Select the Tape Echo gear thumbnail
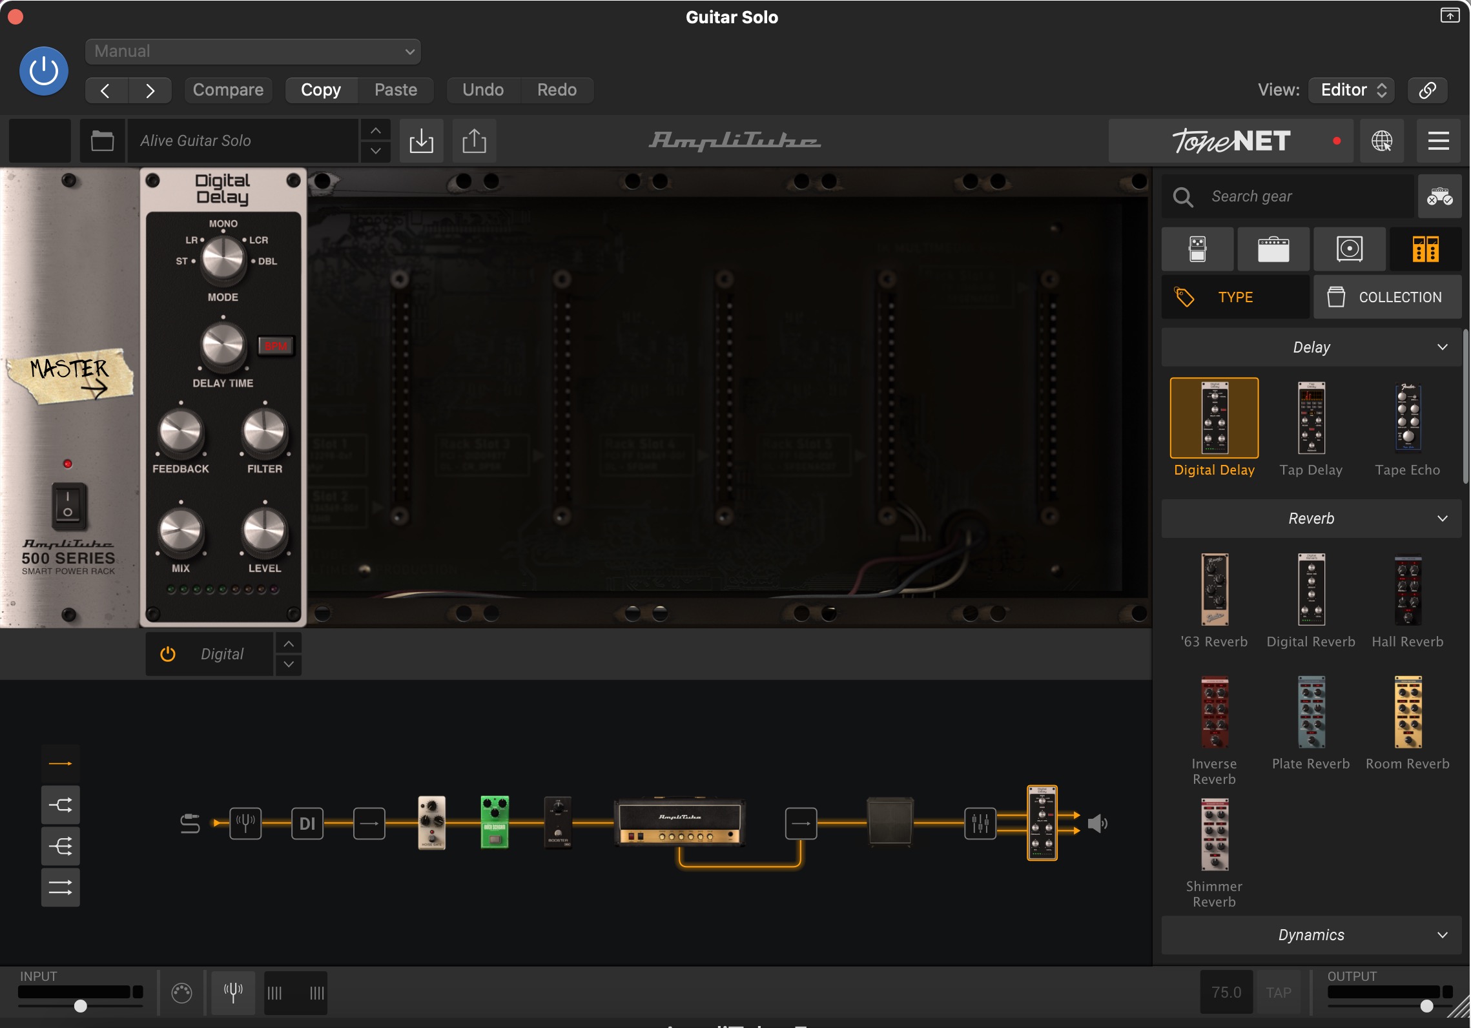The image size is (1471, 1028). 1408,418
